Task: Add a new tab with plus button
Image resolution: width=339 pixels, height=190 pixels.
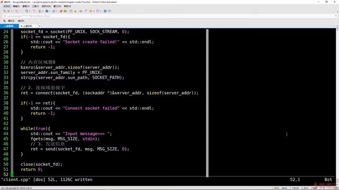Action: pyautogui.click(x=40, y=26)
